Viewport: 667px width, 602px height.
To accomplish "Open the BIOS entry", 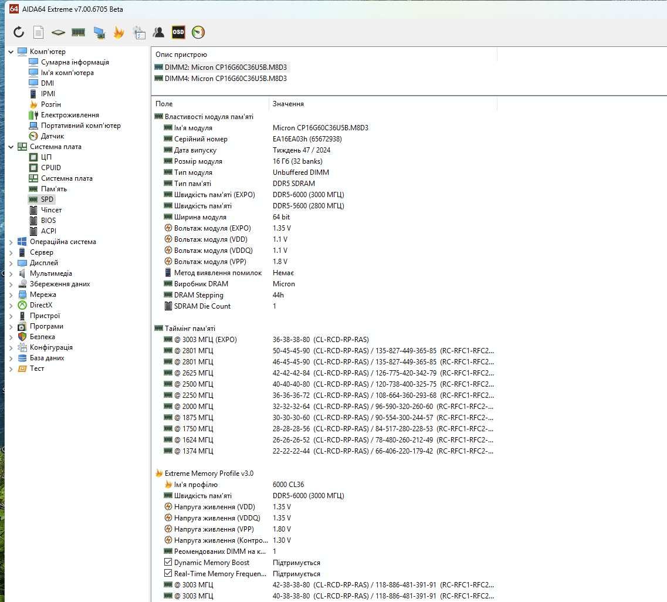I will point(48,221).
